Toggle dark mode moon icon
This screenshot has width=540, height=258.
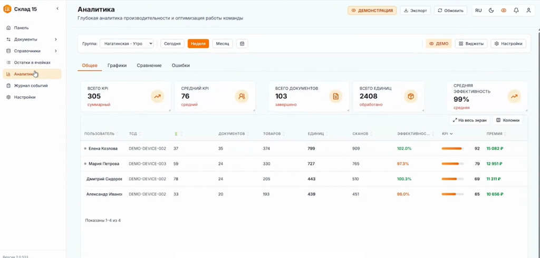[491, 11]
